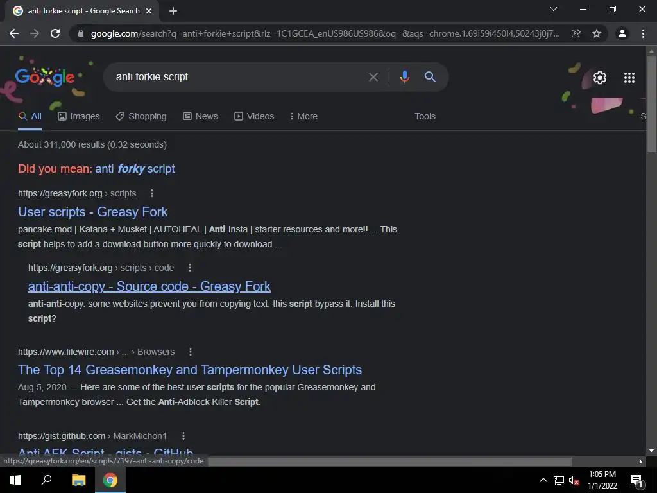Screen dimensions: 657x493
Task: Click 'About 311,000 results' text
Action: [92, 144]
